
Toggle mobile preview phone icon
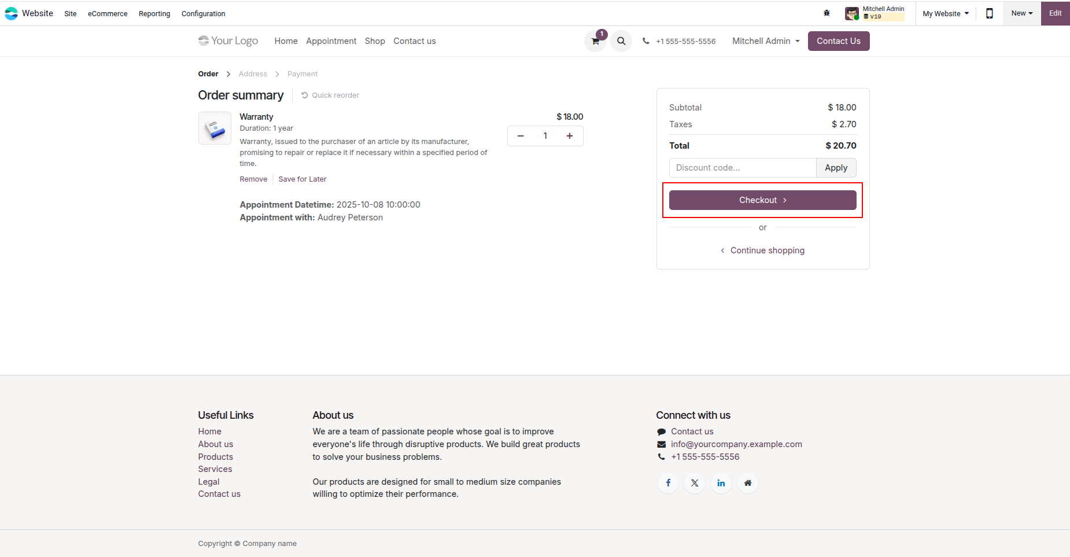tap(990, 13)
